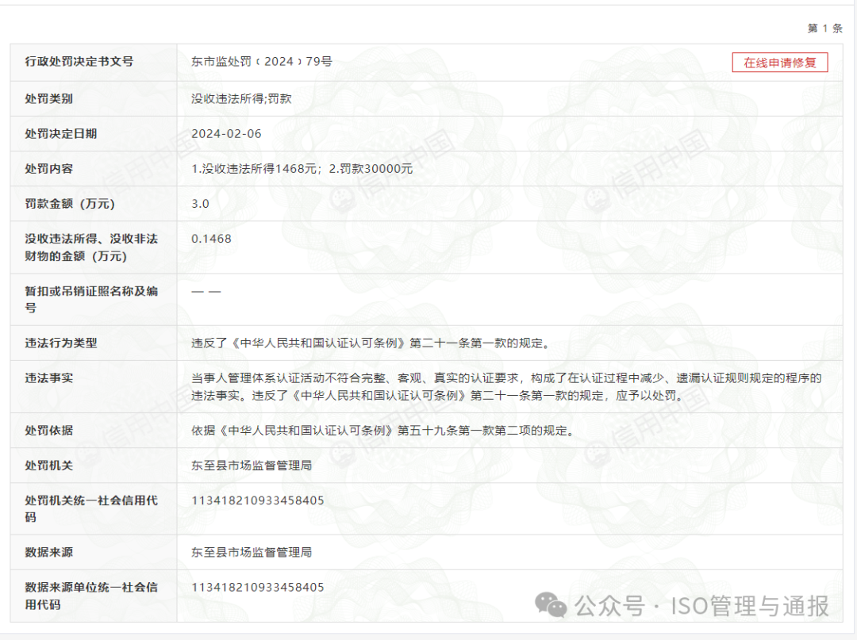The width and height of the screenshot is (857, 640).
Task: Select violation type text 第二十一条第一款的规定
Action: point(479,343)
